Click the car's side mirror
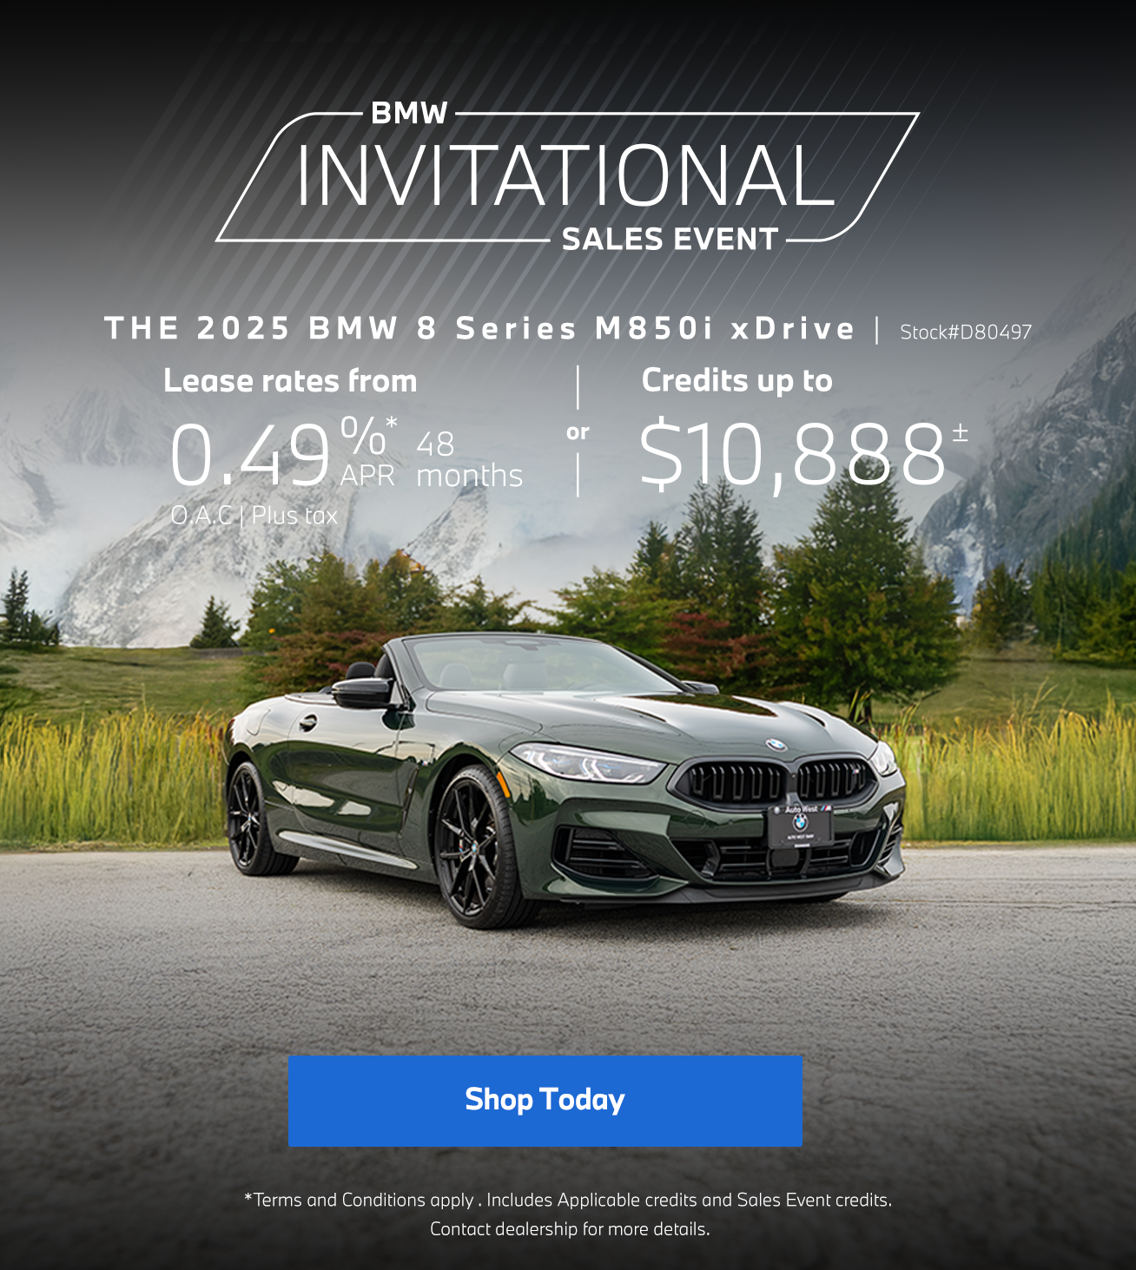The height and width of the screenshot is (1270, 1136). point(363,692)
